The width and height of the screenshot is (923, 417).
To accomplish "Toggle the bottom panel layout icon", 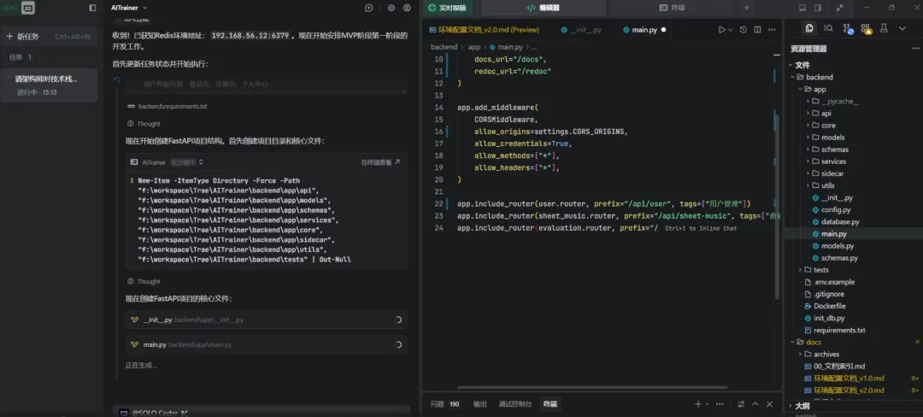I will coord(802,8).
